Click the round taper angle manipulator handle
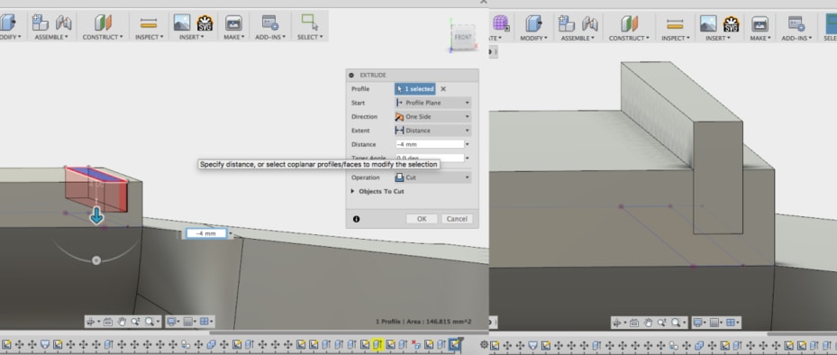The image size is (837, 355). point(96,260)
